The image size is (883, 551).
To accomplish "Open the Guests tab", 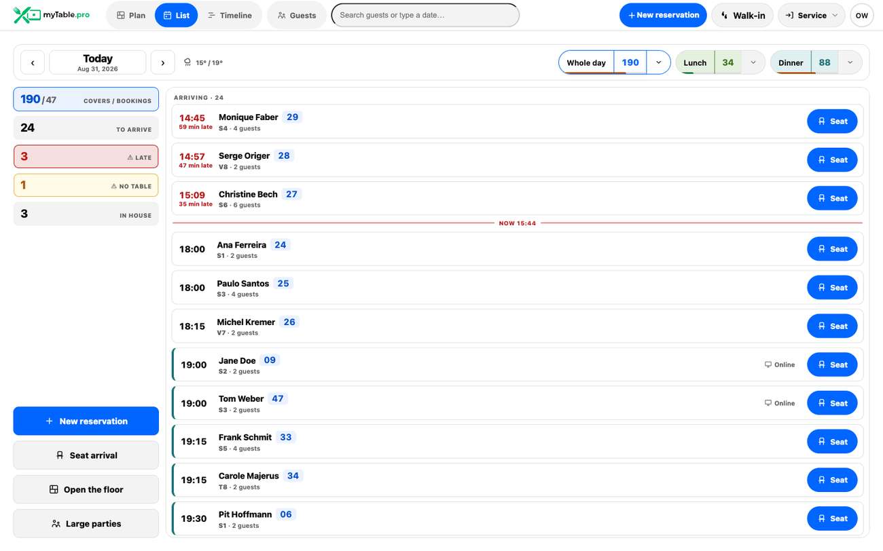I will point(297,15).
